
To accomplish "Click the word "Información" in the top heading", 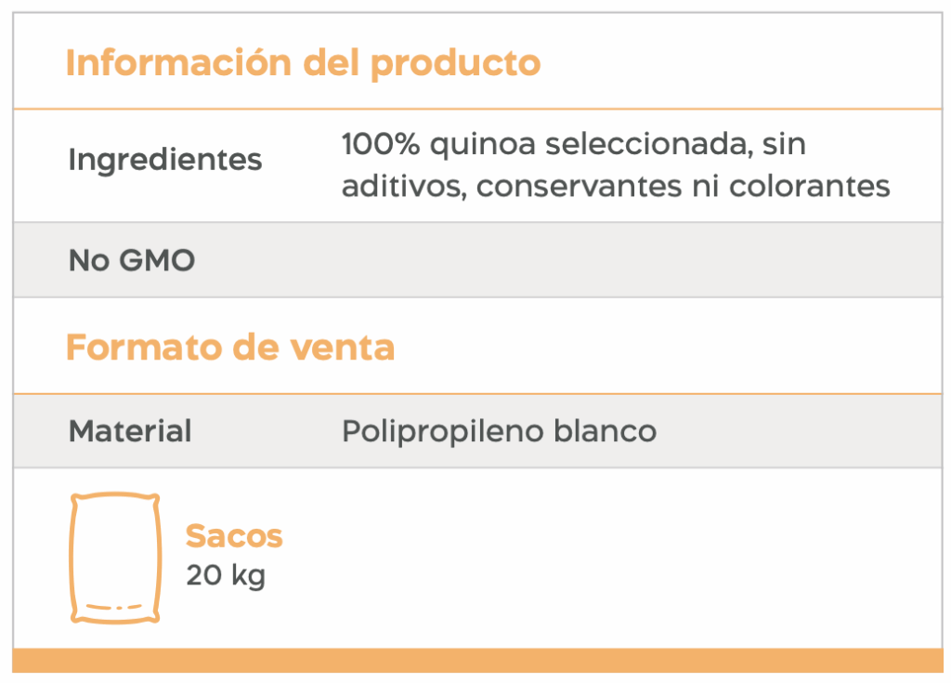I will click(x=178, y=63).
